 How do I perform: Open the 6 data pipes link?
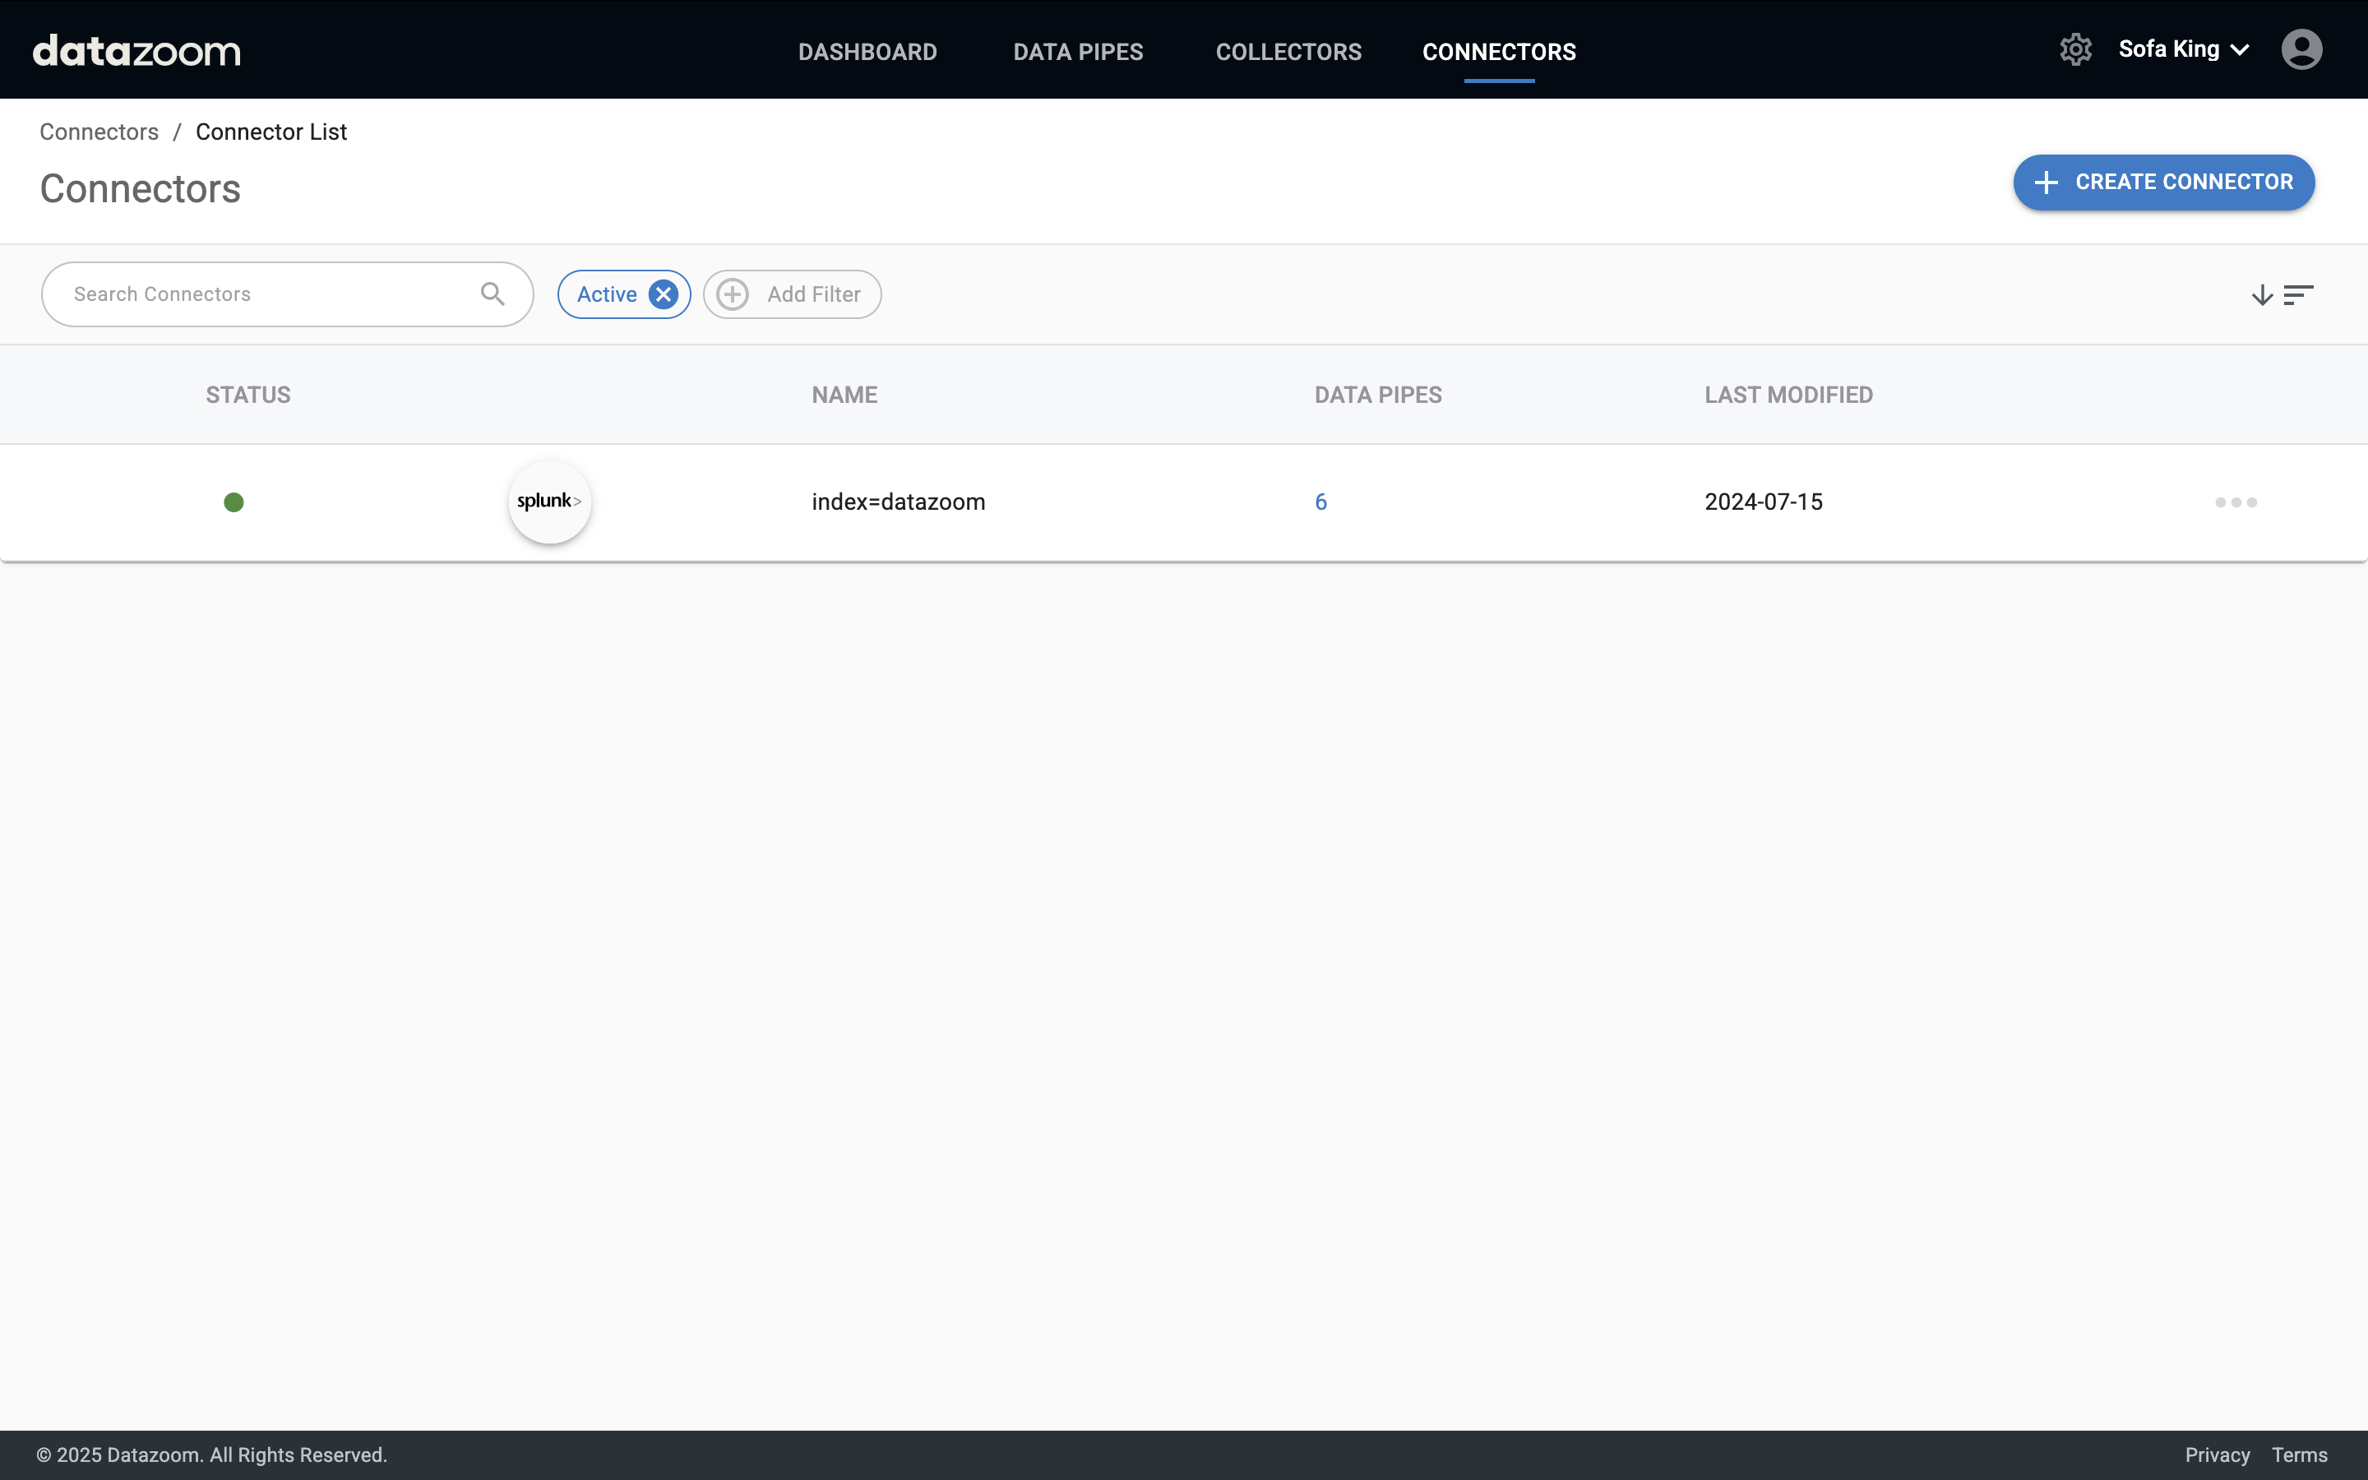pyautogui.click(x=1321, y=502)
